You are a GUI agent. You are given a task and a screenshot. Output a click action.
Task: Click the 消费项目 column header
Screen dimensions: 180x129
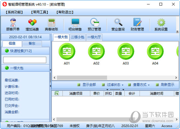pyautogui.click(x=76, y=93)
